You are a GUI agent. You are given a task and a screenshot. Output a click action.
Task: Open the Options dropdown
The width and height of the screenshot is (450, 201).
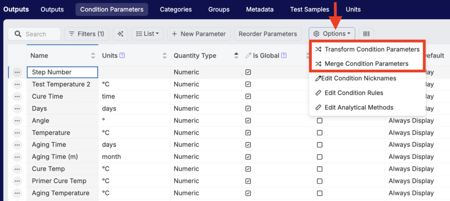332,34
